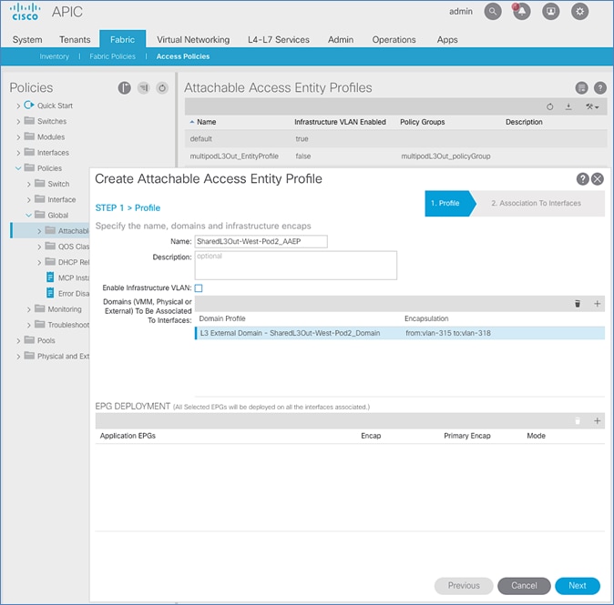Close the Create Attachable Access Entity Profile dialog
The image size is (614, 605).
click(598, 179)
